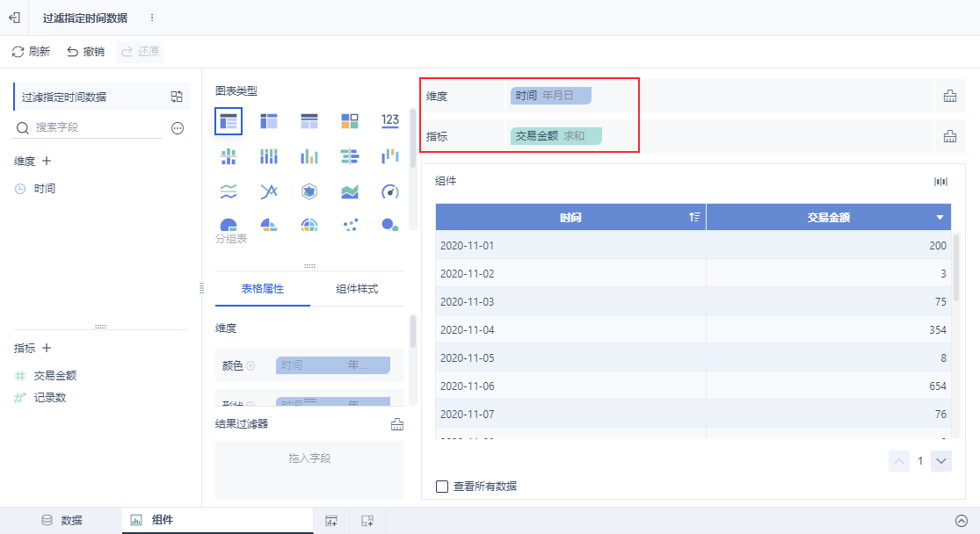Open the three-dot menu beside the title

[x=152, y=18]
